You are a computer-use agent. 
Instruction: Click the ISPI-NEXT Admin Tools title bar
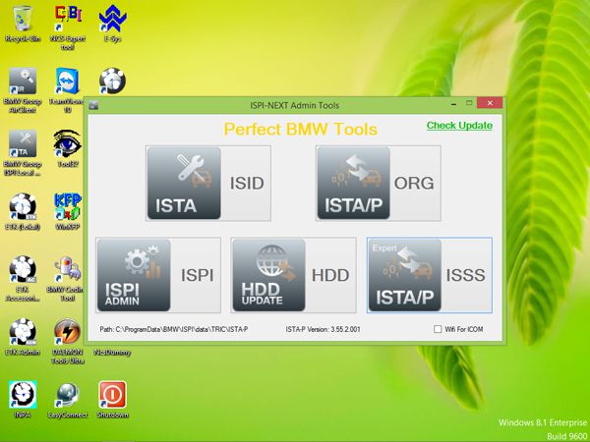[x=295, y=105]
